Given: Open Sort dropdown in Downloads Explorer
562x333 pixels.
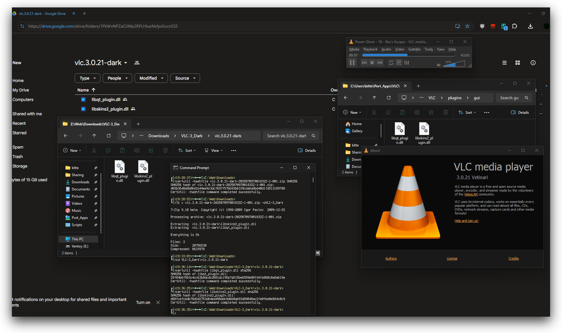Looking at the screenshot, I should coord(187,151).
